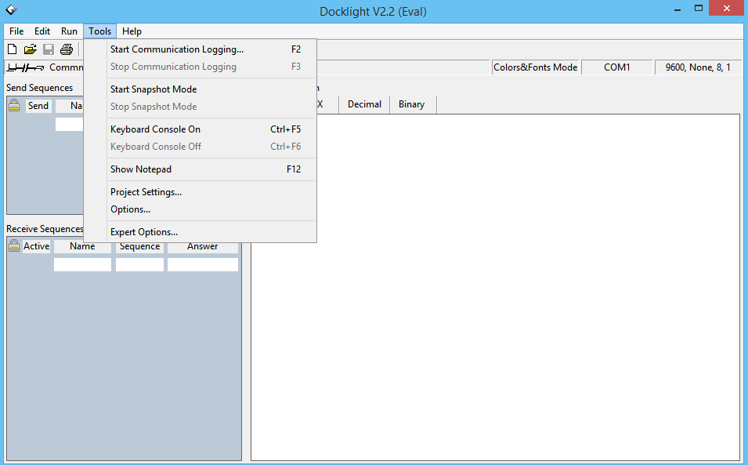Switch to the Decimal tab
748x465 pixels.
coord(364,104)
